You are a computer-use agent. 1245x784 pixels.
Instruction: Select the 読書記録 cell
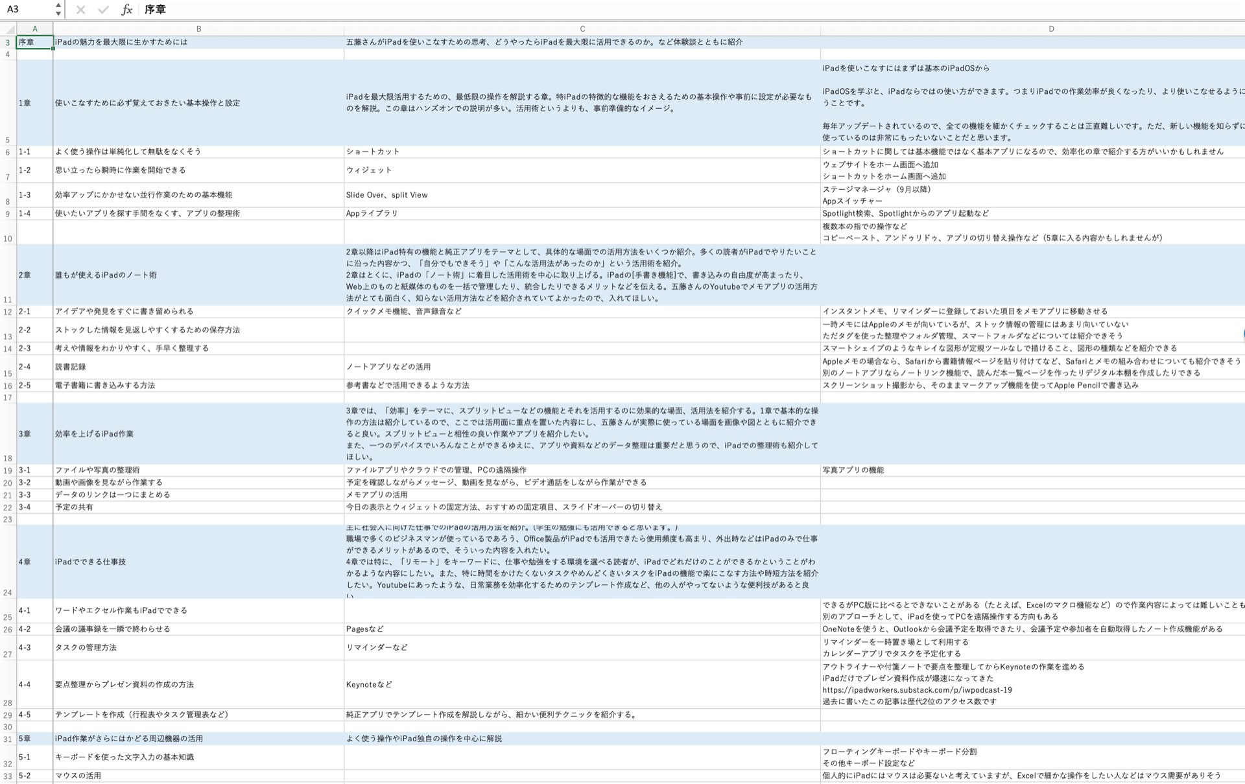198,367
